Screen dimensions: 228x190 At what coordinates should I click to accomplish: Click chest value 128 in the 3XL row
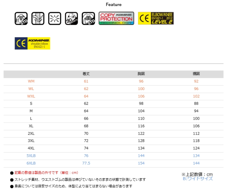click(x=141, y=141)
